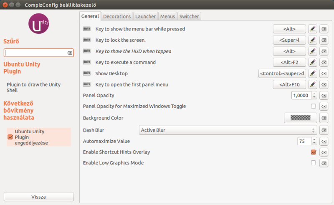Reset Panel Opacity for Maximized Windows Toggle
Screen dimensions: 334x205
tap(324, 106)
